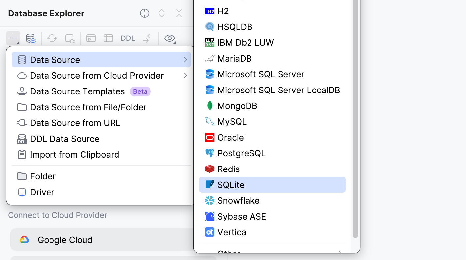Select MySQL database

[272, 121]
